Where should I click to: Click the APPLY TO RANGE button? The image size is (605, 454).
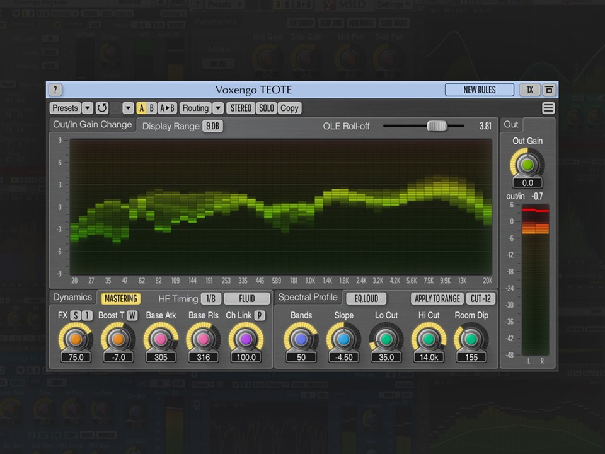[x=437, y=298]
